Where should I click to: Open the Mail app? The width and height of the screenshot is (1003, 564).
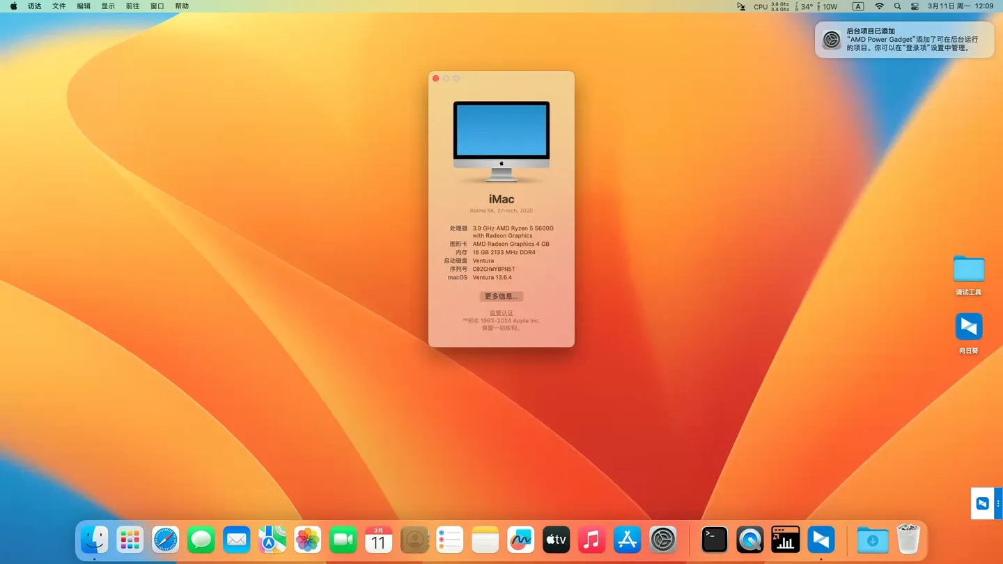tap(236, 540)
